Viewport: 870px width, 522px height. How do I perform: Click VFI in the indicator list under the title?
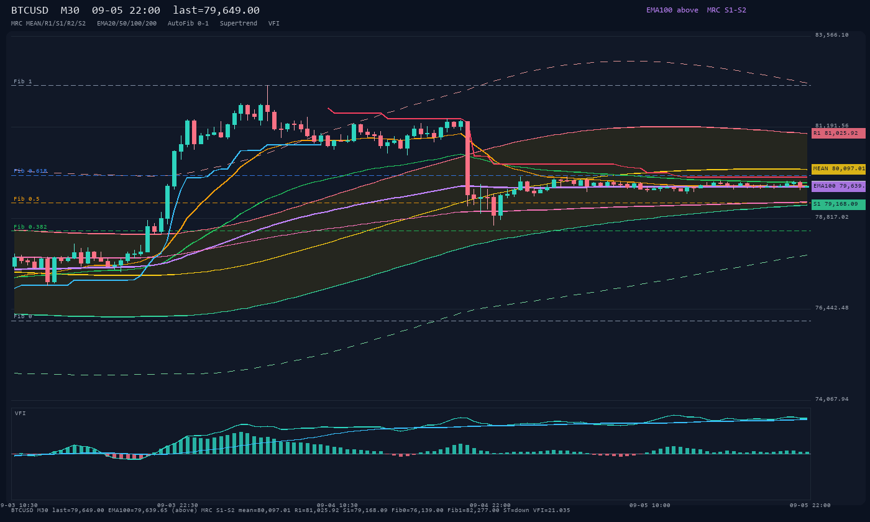coord(274,23)
